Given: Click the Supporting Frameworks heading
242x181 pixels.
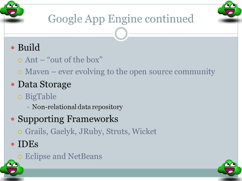Looking at the screenshot, I should point(68,119).
